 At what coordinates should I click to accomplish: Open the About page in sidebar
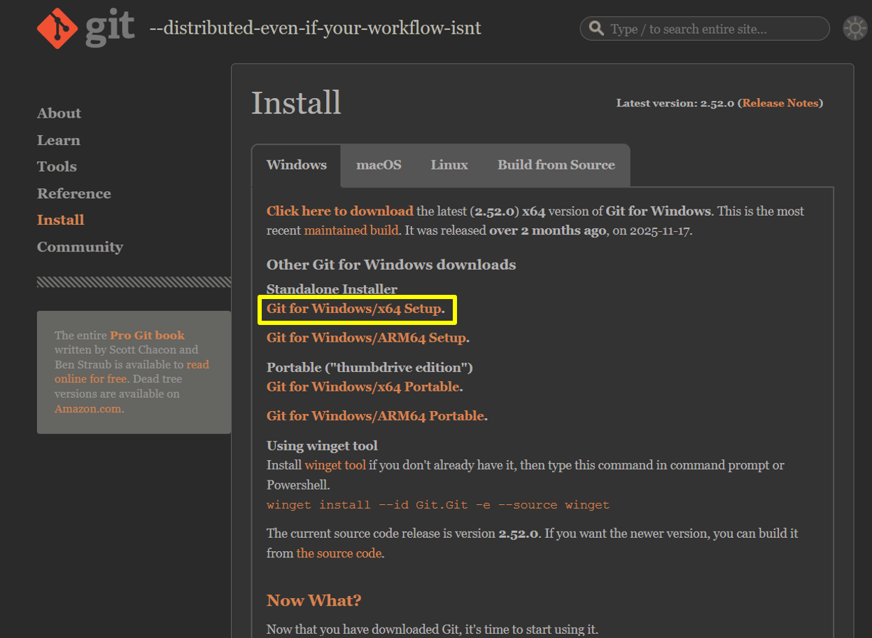click(59, 113)
